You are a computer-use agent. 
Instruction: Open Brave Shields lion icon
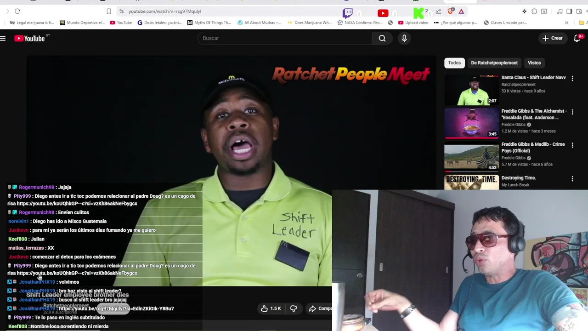coord(451,11)
